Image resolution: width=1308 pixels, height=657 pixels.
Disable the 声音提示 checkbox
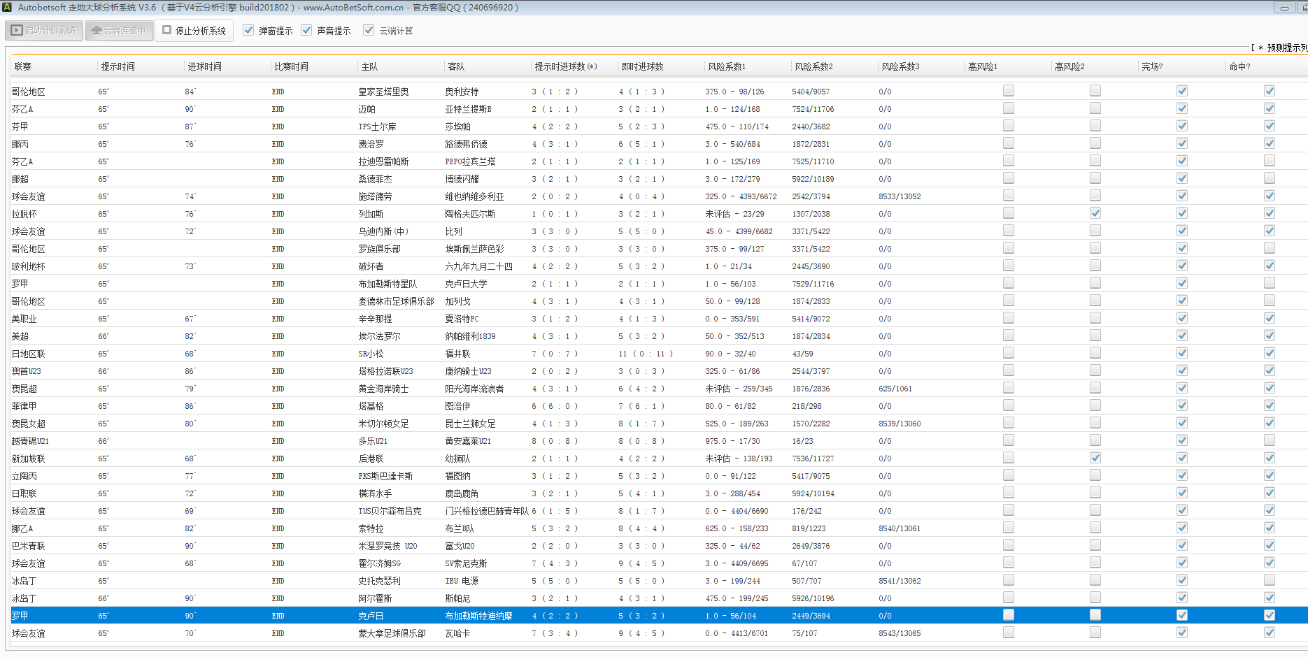click(306, 31)
